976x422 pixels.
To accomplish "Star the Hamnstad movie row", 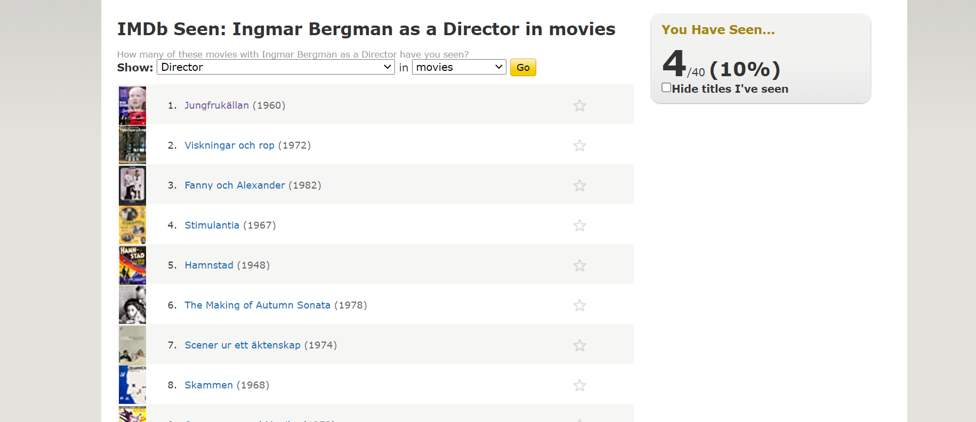I will pyautogui.click(x=579, y=265).
